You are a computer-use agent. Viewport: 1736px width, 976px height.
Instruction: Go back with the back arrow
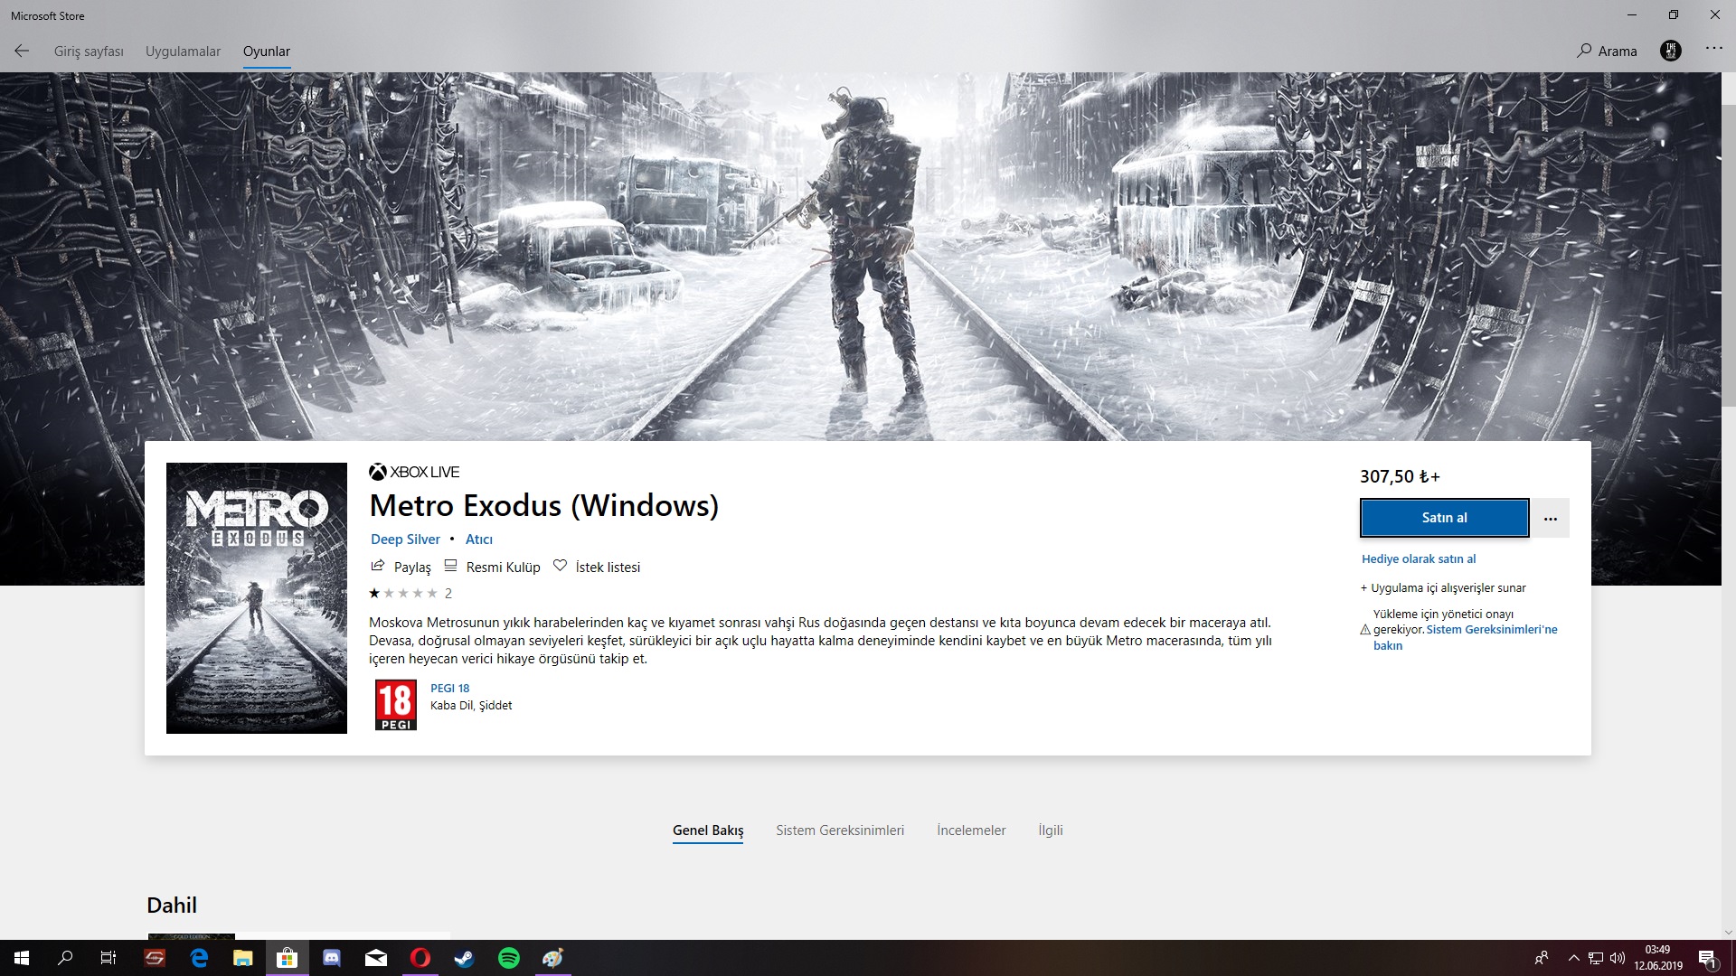point(22,52)
